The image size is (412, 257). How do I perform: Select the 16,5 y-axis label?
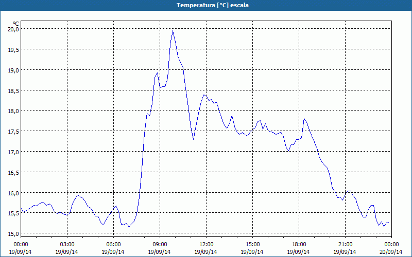[x=13, y=172]
